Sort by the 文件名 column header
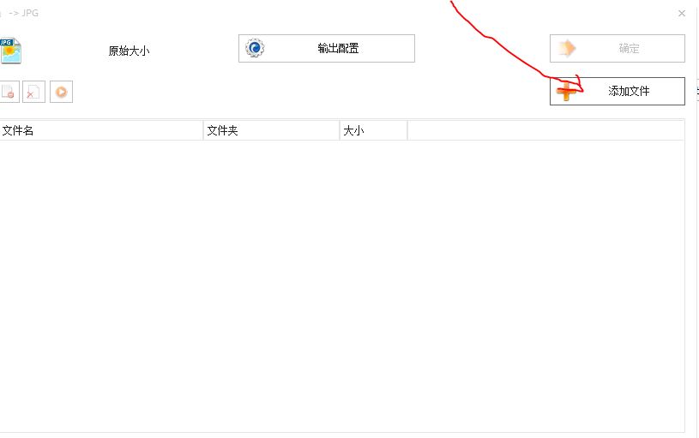This screenshot has width=699, height=438. pyautogui.click(x=100, y=130)
